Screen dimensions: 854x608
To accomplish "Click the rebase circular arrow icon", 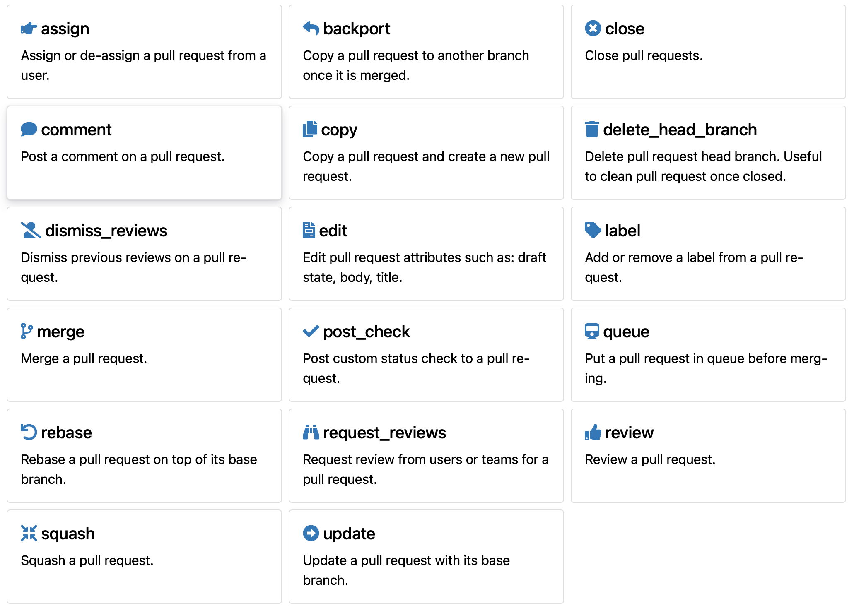I will [29, 432].
